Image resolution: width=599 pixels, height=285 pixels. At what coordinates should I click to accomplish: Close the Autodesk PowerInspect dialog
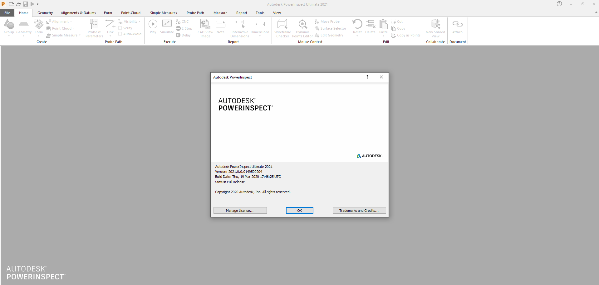(381, 77)
